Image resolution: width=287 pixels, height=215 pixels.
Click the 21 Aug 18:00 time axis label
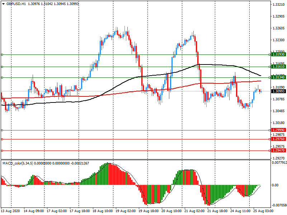coord(217,211)
